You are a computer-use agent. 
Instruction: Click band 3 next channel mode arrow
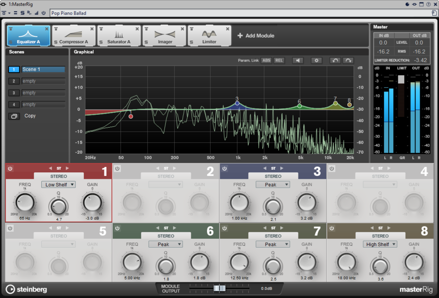[282, 168]
